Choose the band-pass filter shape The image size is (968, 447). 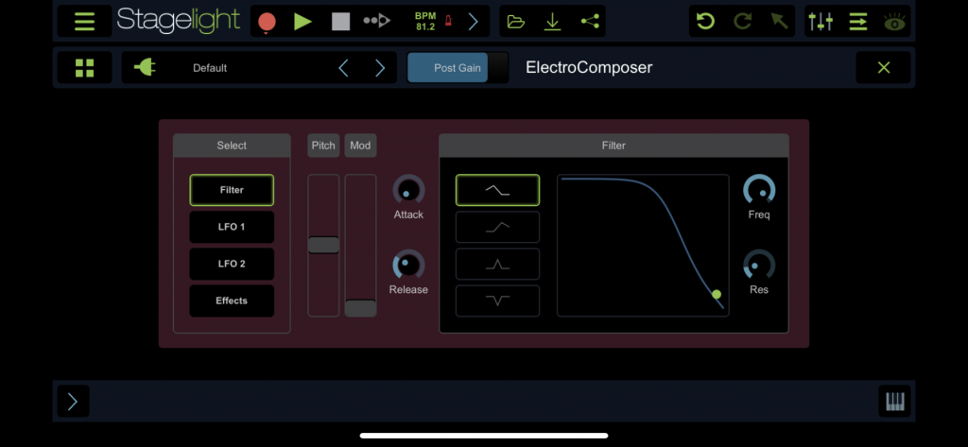point(497,264)
